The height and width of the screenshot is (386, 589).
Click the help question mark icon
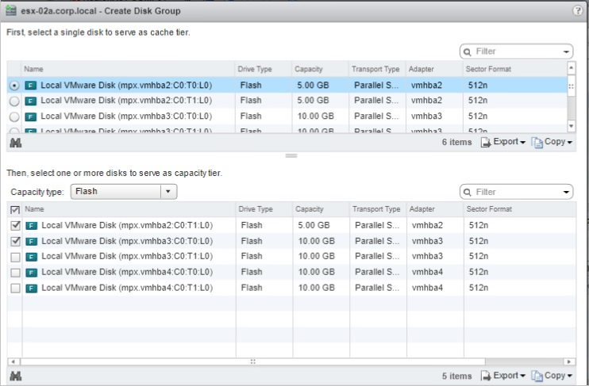577,10
